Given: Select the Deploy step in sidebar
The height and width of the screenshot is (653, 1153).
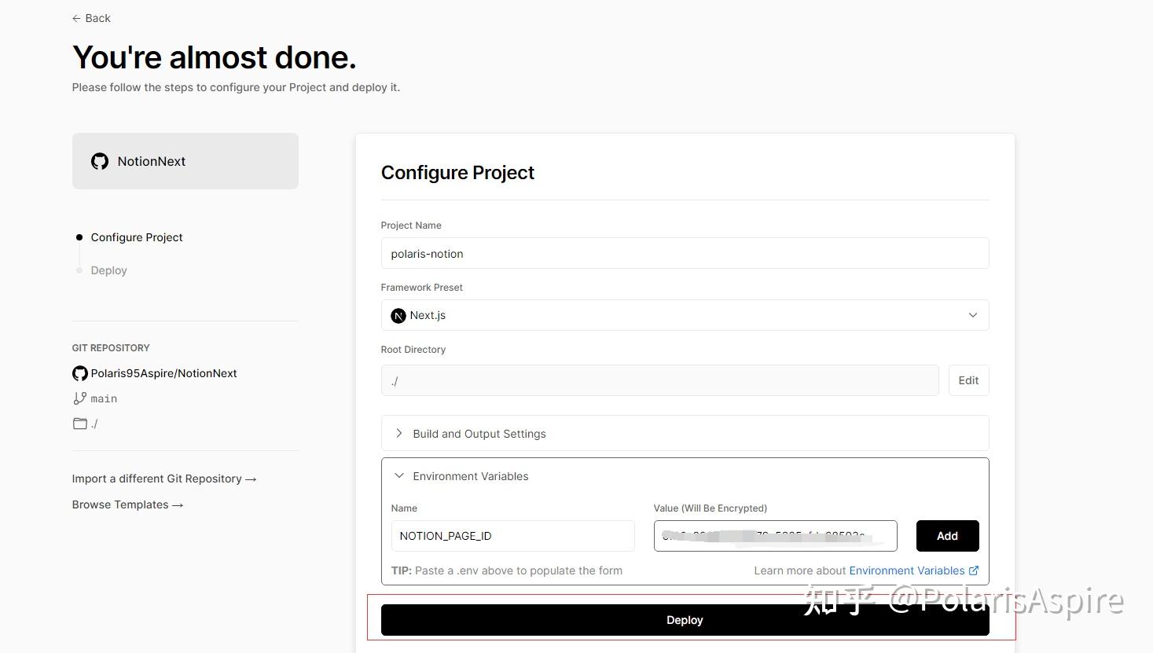Looking at the screenshot, I should tap(108, 270).
